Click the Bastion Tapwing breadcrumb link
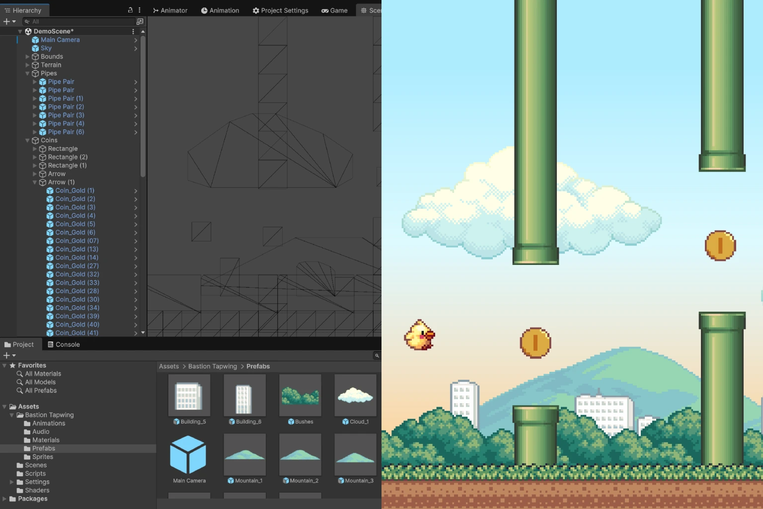 point(213,366)
